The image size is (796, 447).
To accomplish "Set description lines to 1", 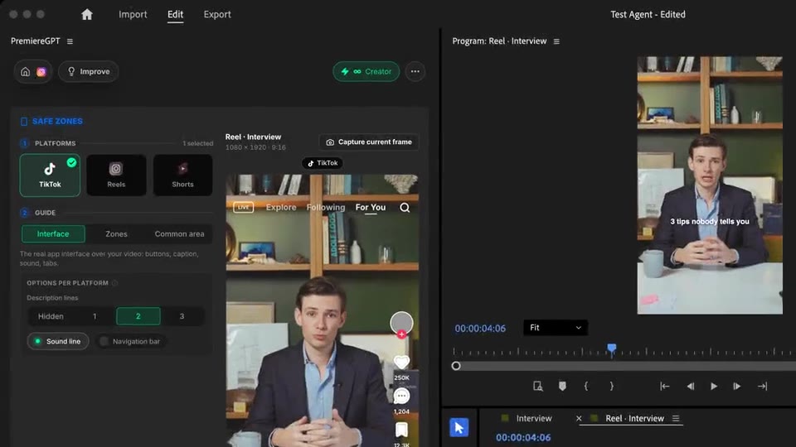I will [95, 316].
